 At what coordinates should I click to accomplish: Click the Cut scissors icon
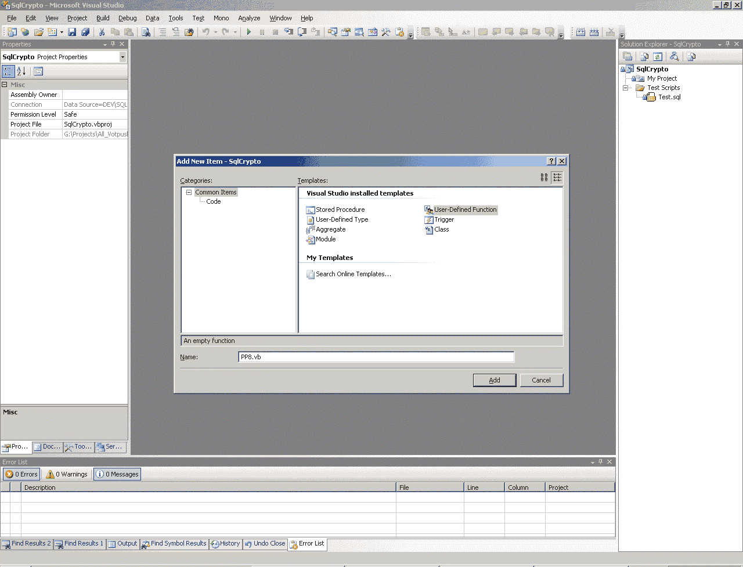[x=102, y=32]
